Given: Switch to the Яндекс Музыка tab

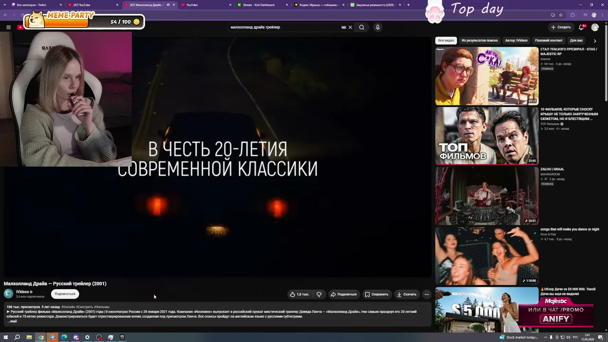Looking at the screenshot, I should click(318, 5).
